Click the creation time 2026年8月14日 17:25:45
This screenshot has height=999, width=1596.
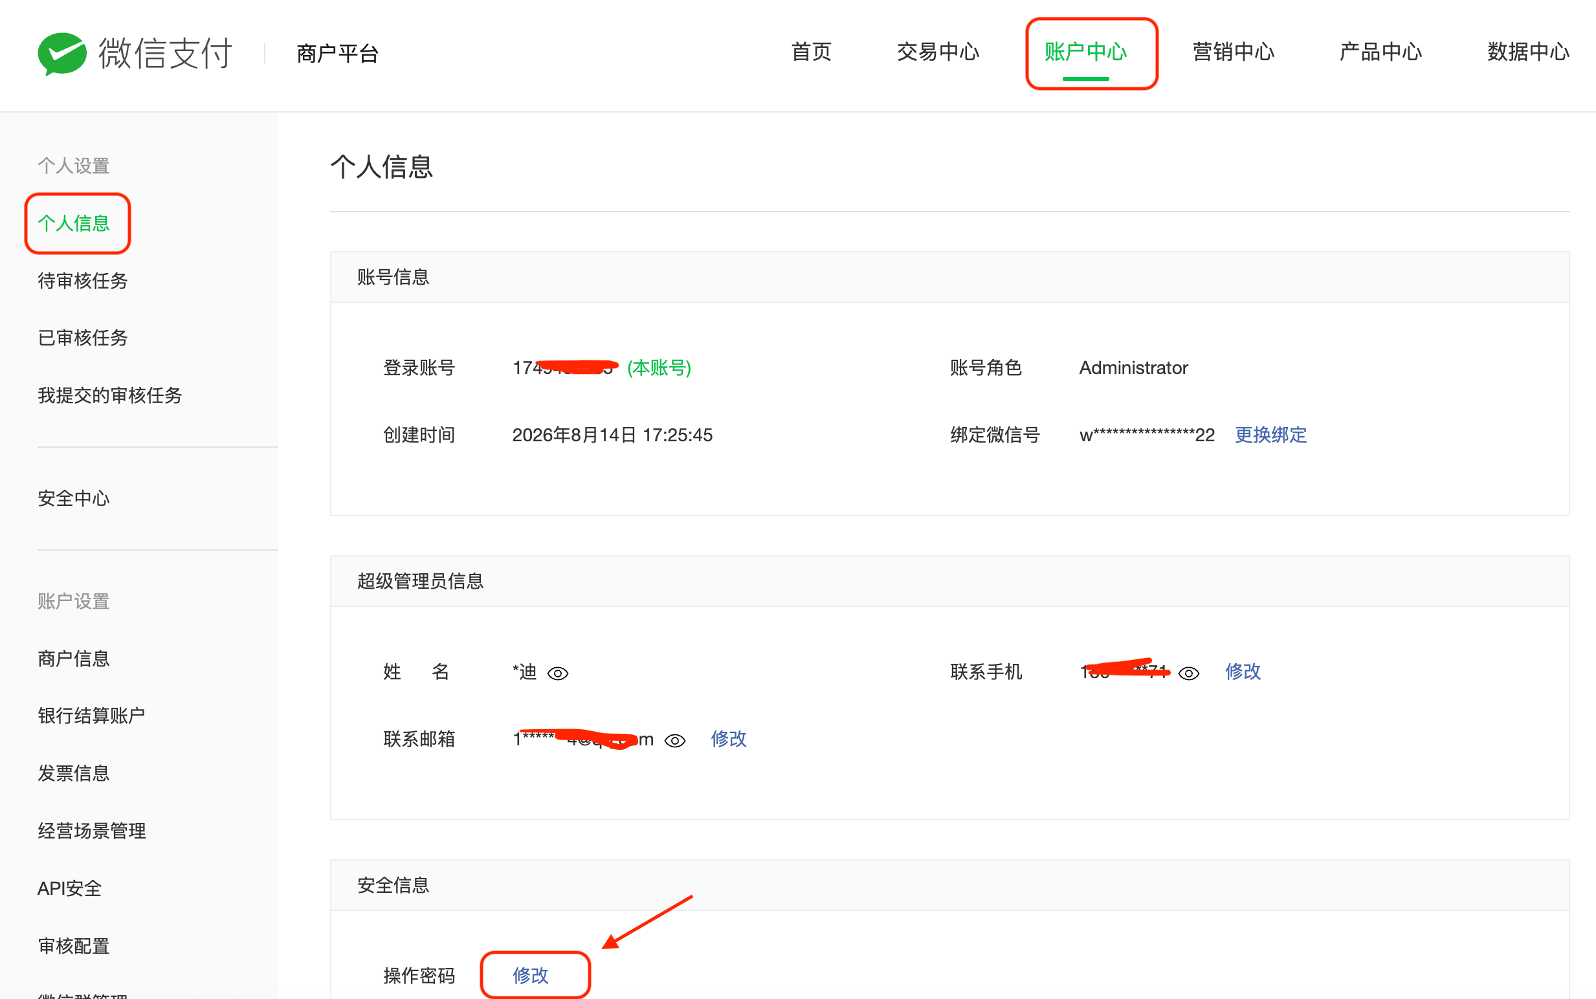612,435
